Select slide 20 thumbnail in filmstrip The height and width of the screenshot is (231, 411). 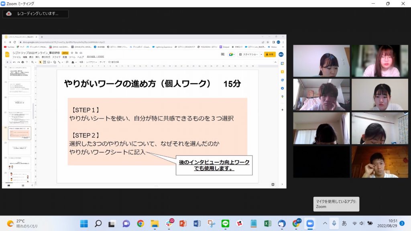point(19,103)
